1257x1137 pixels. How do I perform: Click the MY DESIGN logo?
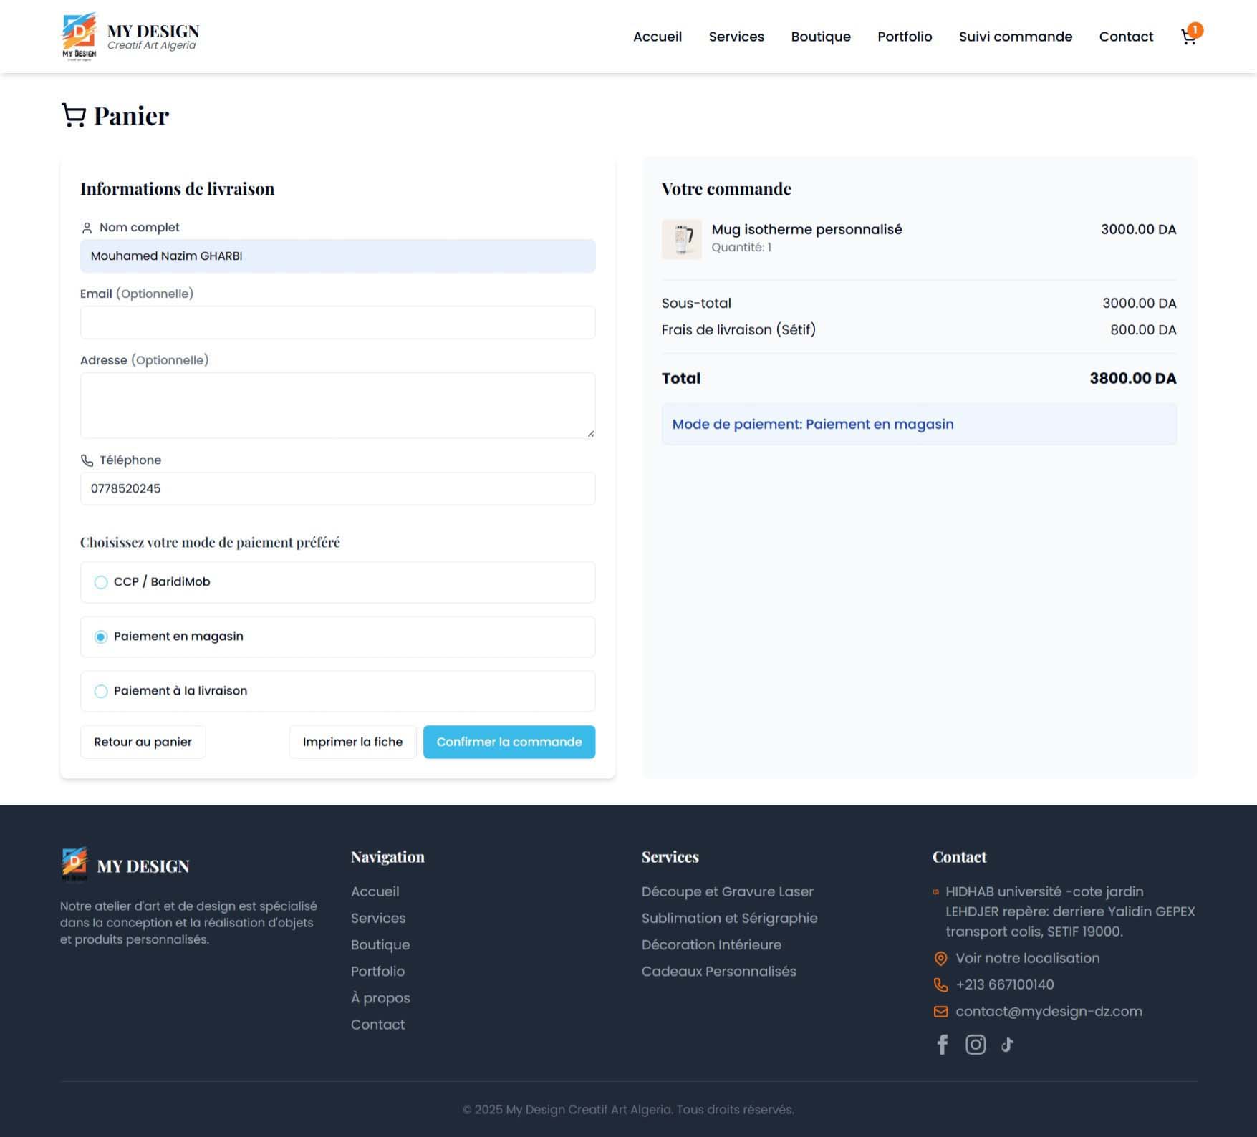pos(129,36)
